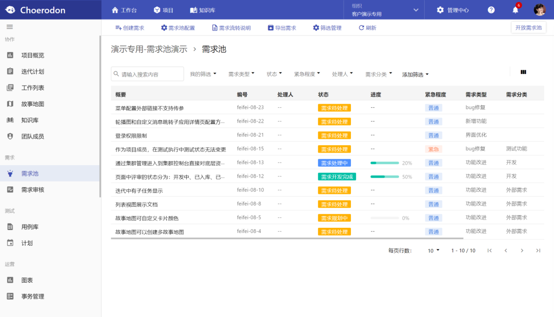The width and height of the screenshot is (554, 317).
Task: Click the 开放需求池 button
Action: tap(528, 28)
